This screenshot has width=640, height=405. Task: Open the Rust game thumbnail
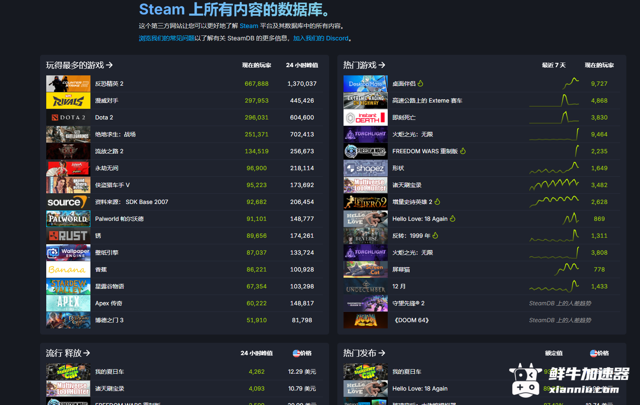[68, 236]
